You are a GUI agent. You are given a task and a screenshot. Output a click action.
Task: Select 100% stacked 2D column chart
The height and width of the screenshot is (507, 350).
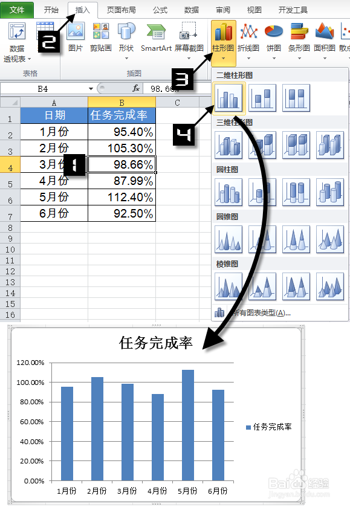point(296,98)
